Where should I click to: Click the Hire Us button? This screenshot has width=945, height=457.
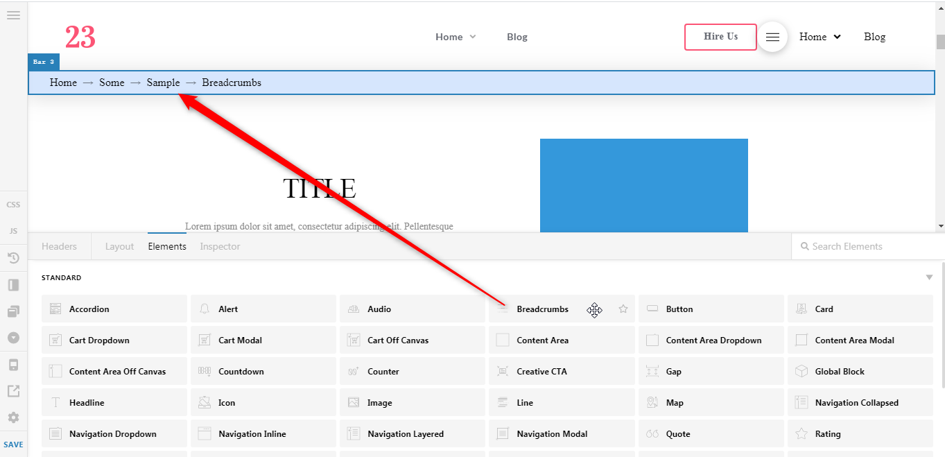click(x=720, y=37)
